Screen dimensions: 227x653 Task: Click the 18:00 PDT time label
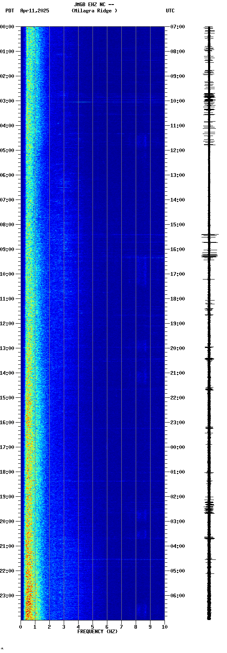point(7,472)
